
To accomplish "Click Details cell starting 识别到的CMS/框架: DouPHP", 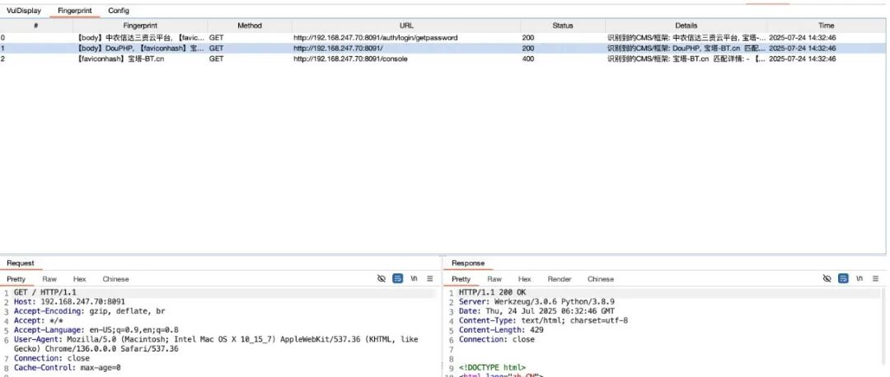I will (x=686, y=49).
